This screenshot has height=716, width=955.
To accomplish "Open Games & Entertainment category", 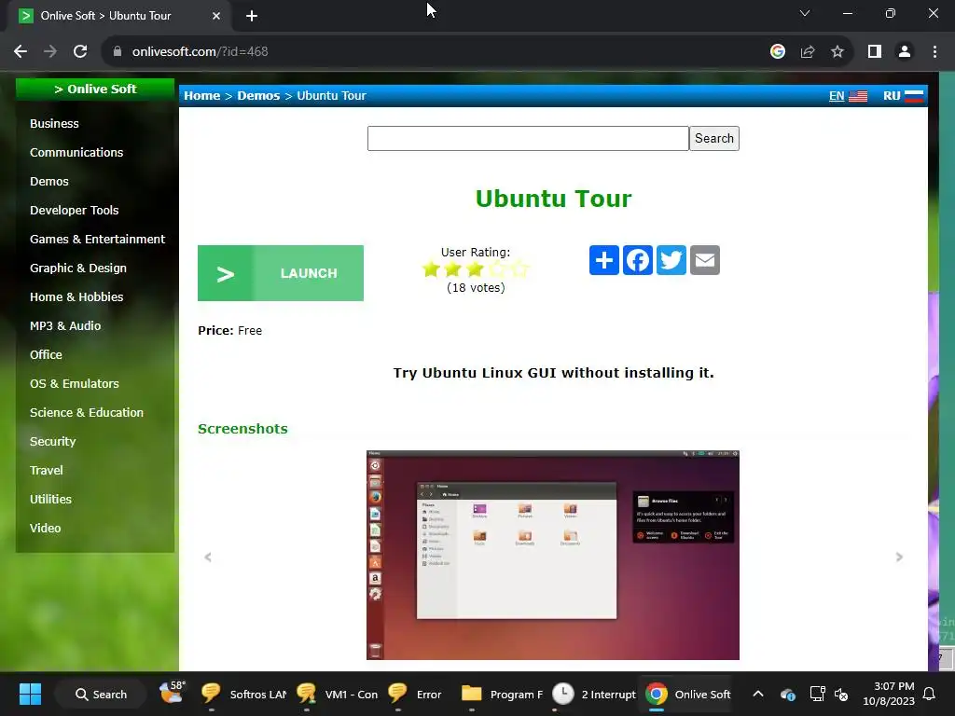I will (97, 240).
